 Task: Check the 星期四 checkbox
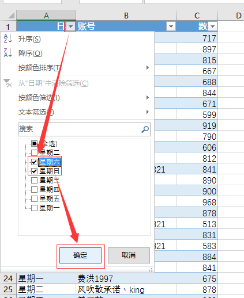coord(34,189)
